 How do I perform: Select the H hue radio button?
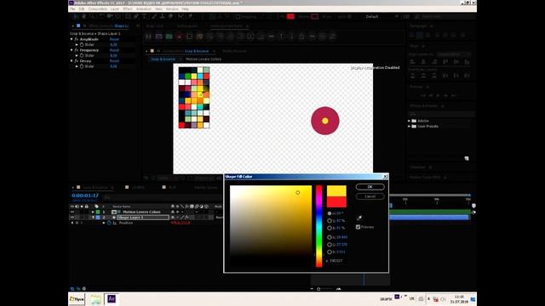pyautogui.click(x=330, y=213)
